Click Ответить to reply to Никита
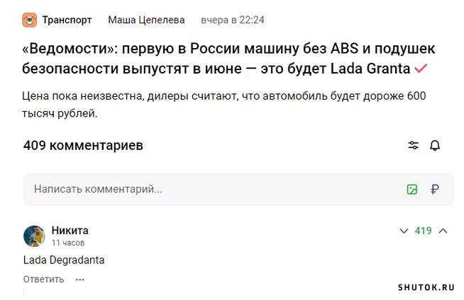Screen dimensions: 464x300 [43, 279]
